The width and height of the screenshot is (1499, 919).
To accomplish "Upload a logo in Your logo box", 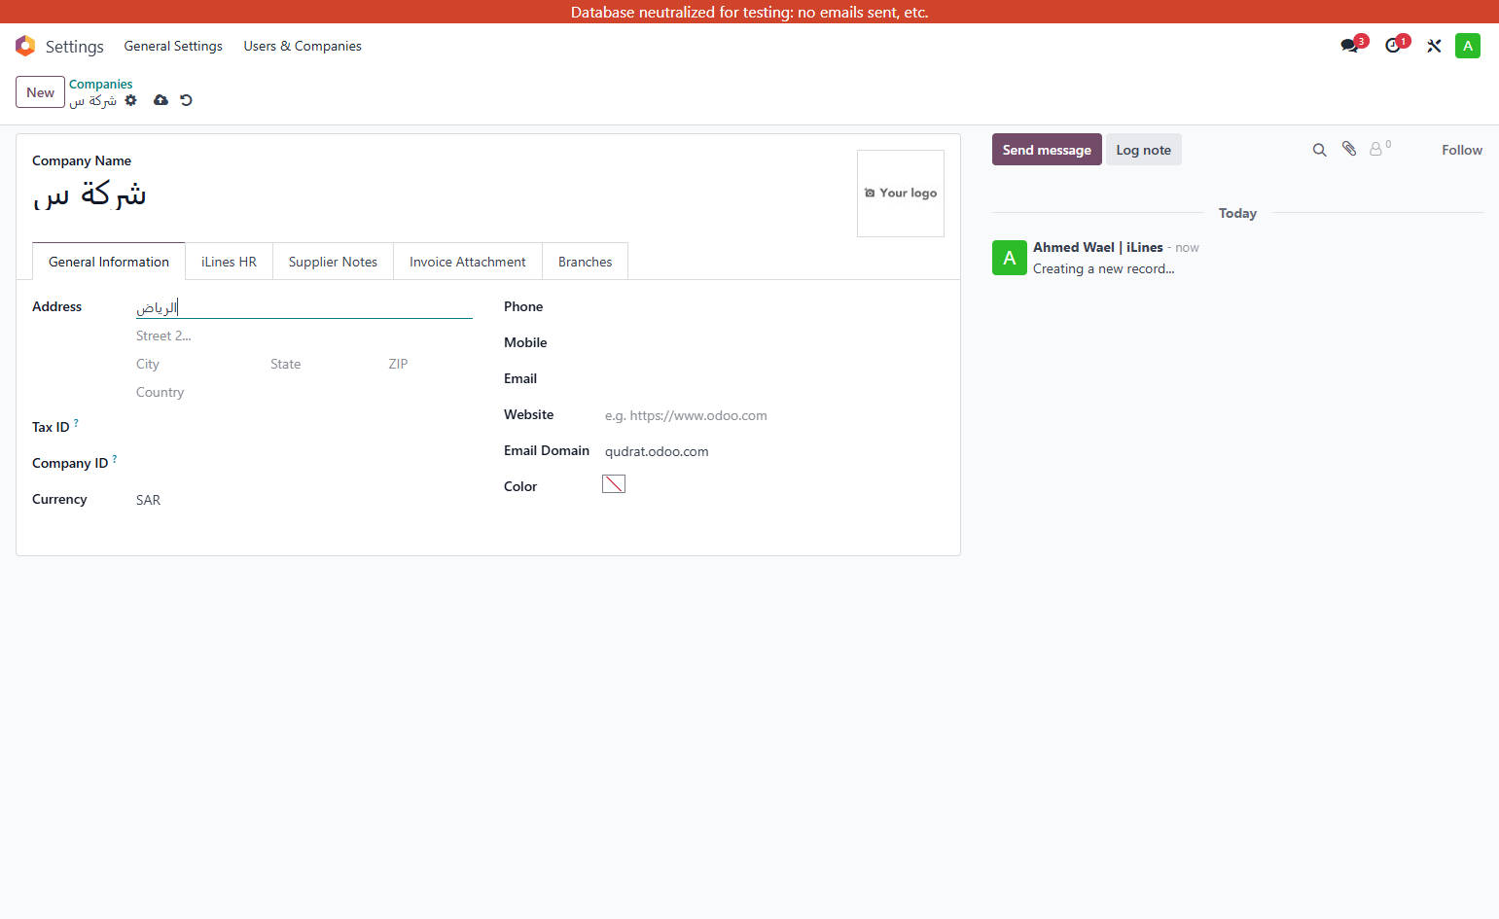I will 901,194.
